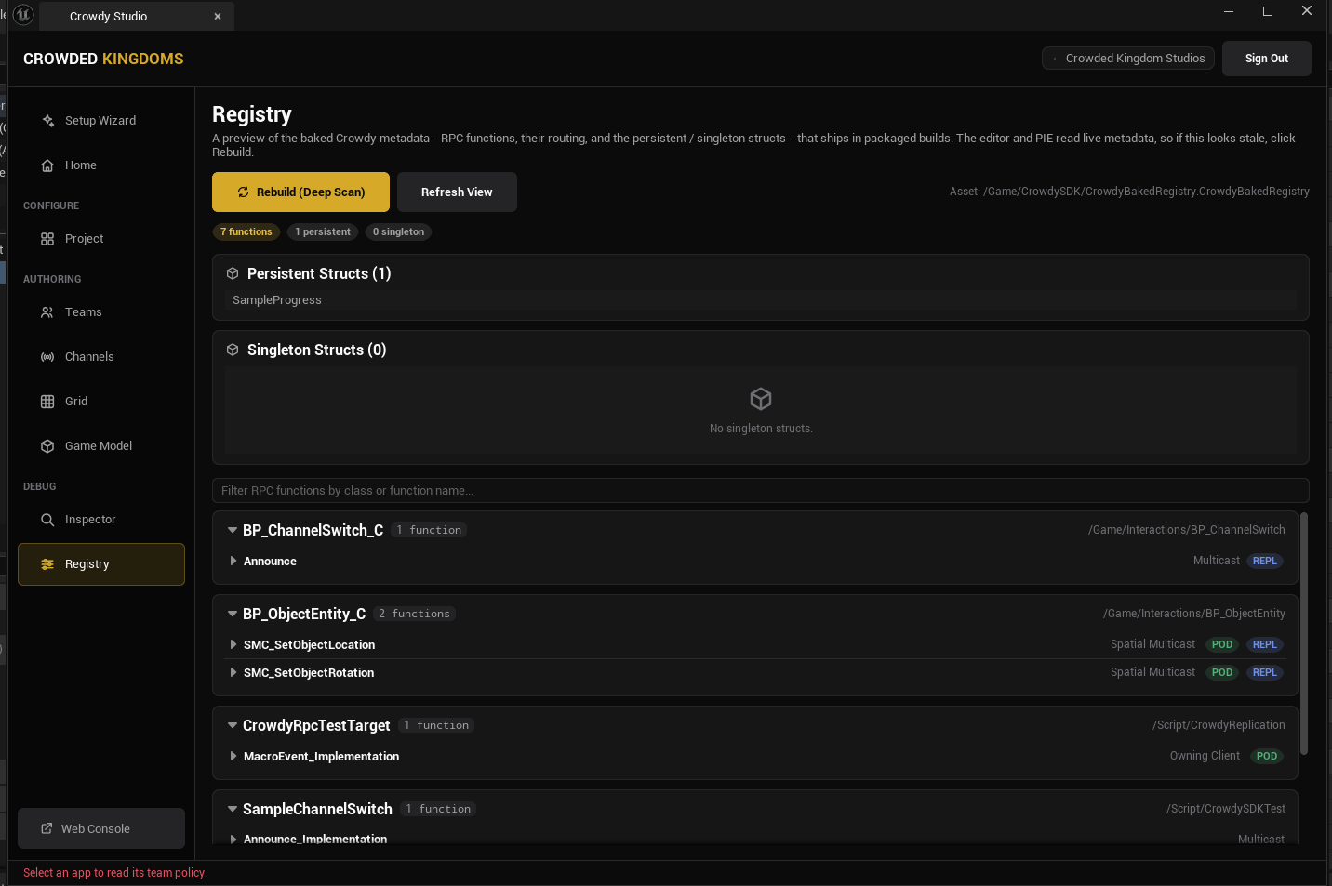Click the Game Model cube icon
The width and height of the screenshot is (1332, 886).
click(47, 446)
